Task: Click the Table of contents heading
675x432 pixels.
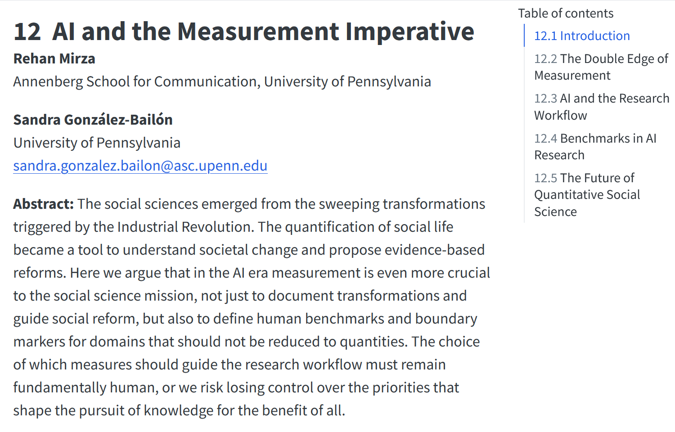Action: (566, 13)
